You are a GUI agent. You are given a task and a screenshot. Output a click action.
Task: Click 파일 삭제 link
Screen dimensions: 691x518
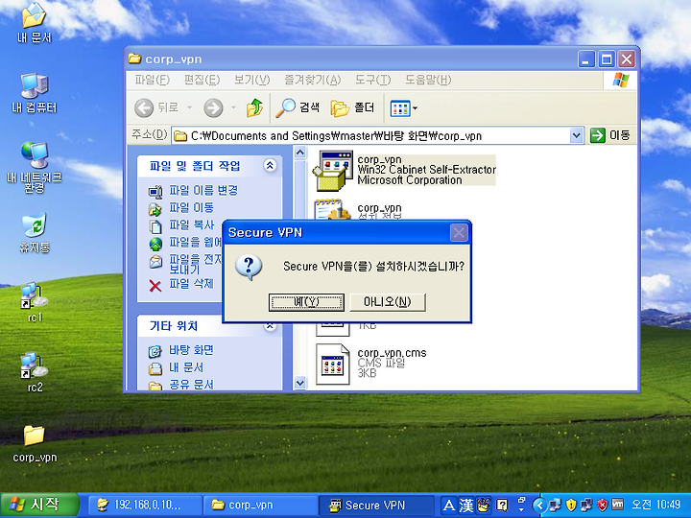[x=191, y=284]
